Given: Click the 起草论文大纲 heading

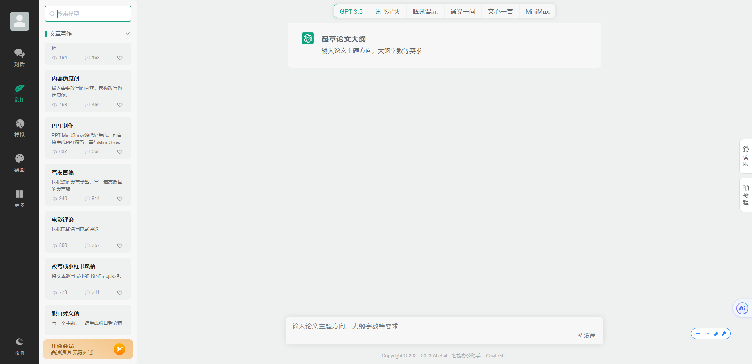Looking at the screenshot, I should click(343, 39).
